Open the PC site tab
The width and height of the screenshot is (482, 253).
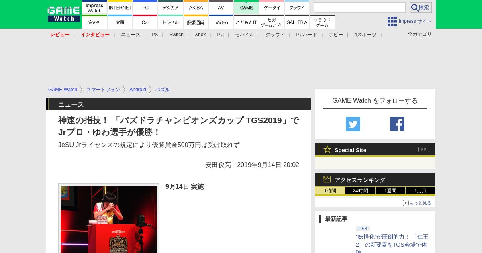click(145, 7)
